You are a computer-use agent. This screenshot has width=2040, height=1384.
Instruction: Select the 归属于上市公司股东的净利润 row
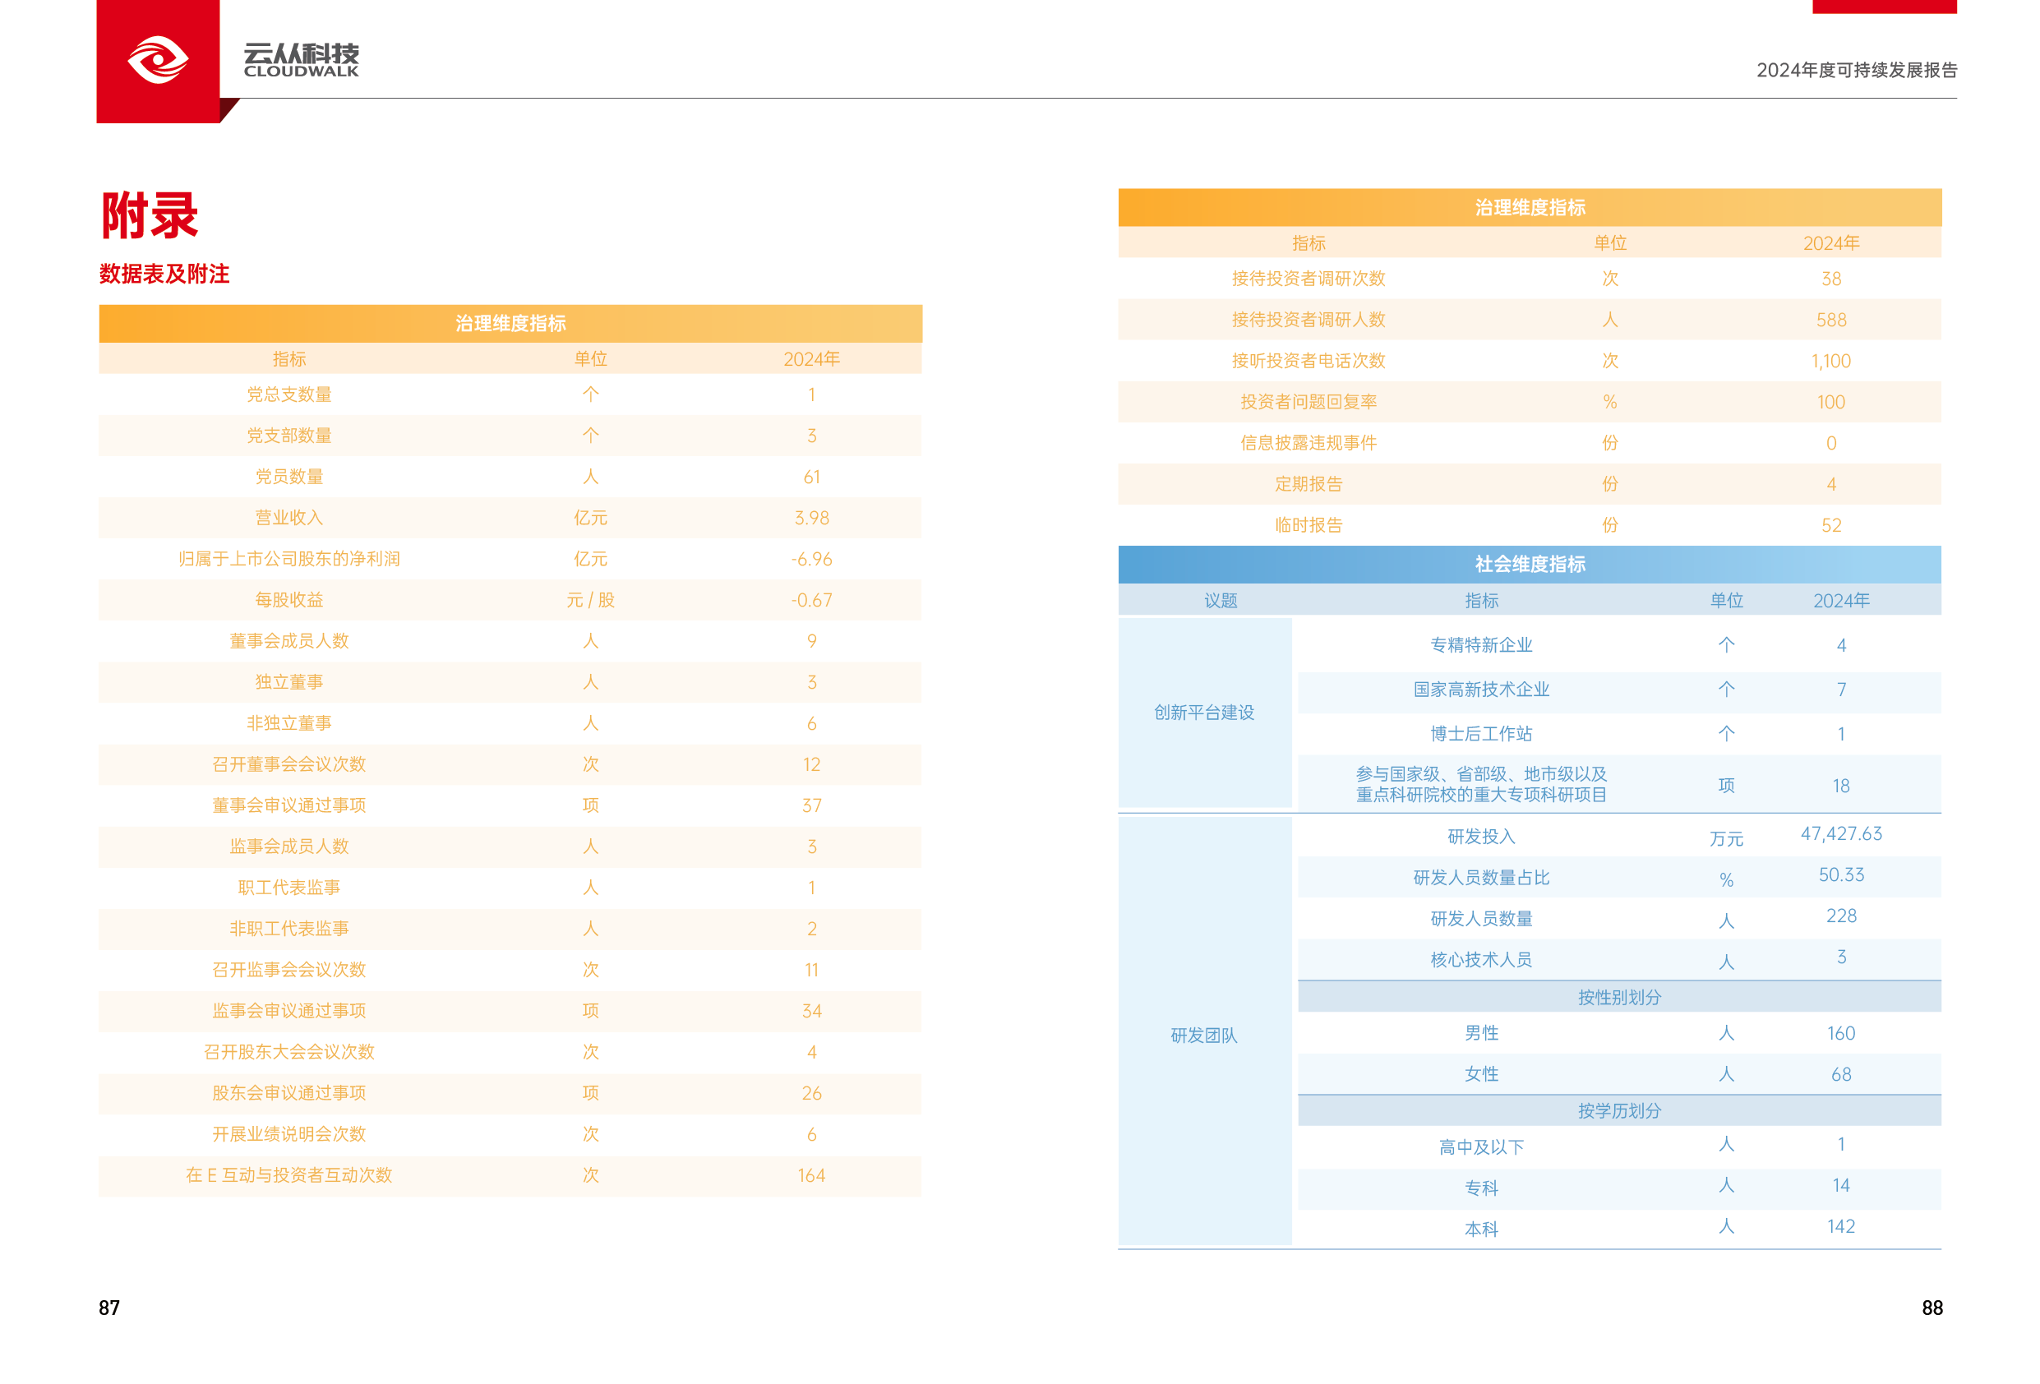pyautogui.click(x=288, y=559)
